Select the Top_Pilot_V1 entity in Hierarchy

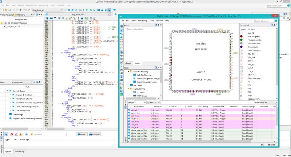coord(12,26)
